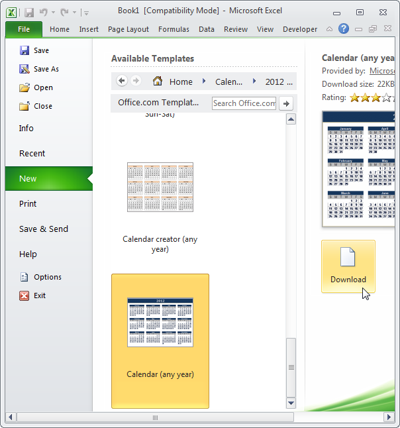Switch to the Home ribbon tab
400x428 pixels.
click(60, 29)
